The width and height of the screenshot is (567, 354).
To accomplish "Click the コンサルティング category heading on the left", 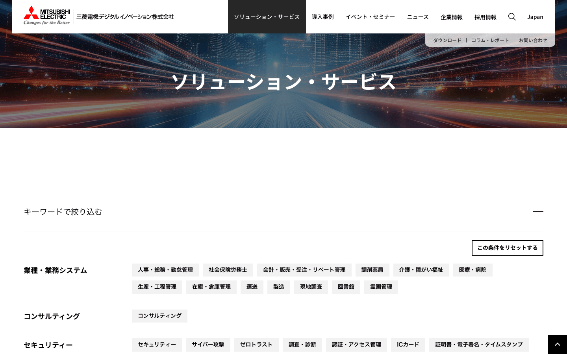I will (x=52, y=317).
